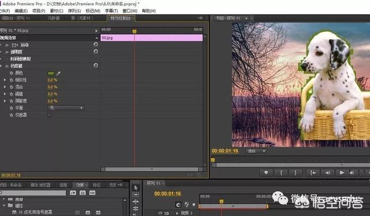Toggle animation stopwatch for 混合

pos(11,87)
